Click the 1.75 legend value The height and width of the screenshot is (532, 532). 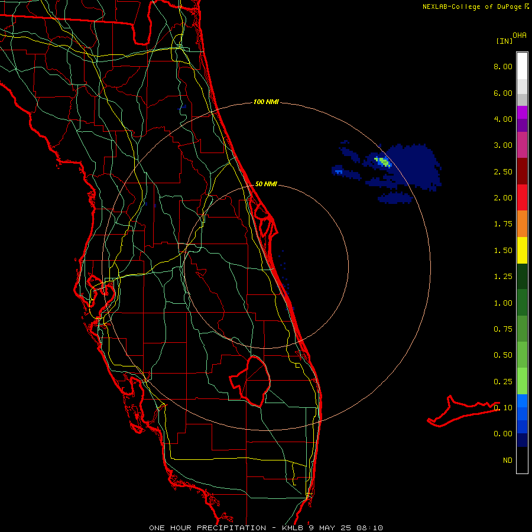[x=503, y=224]
